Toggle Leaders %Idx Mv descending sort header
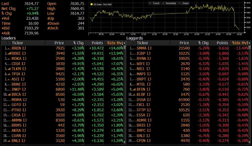This screenshot has width=252, height=146. pos(113,43)
